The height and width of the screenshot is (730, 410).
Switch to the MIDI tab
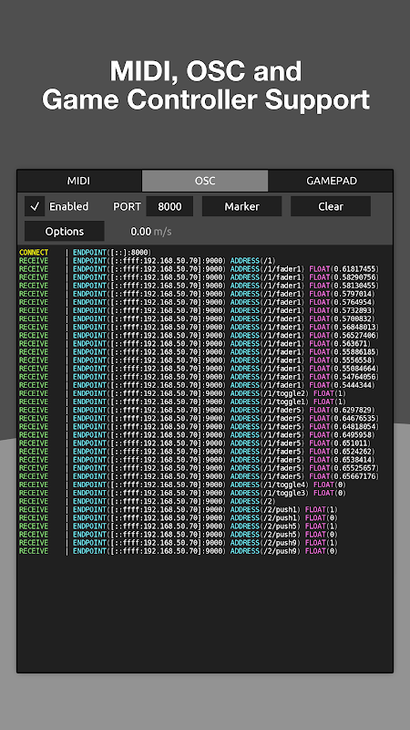pos(79,181)
